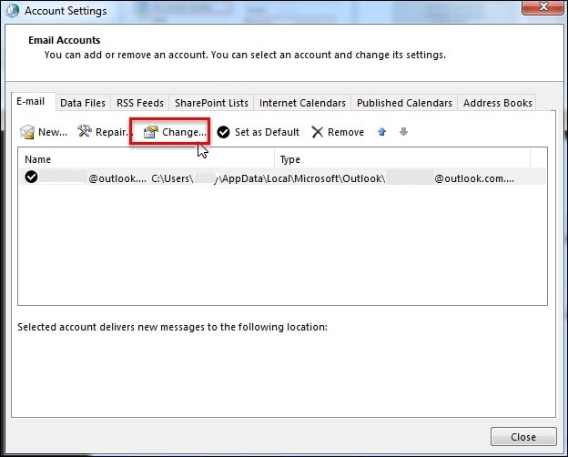Screen dimensions: 568x457
Task: Select the Published Calendars tab
Action: (404, 103)
